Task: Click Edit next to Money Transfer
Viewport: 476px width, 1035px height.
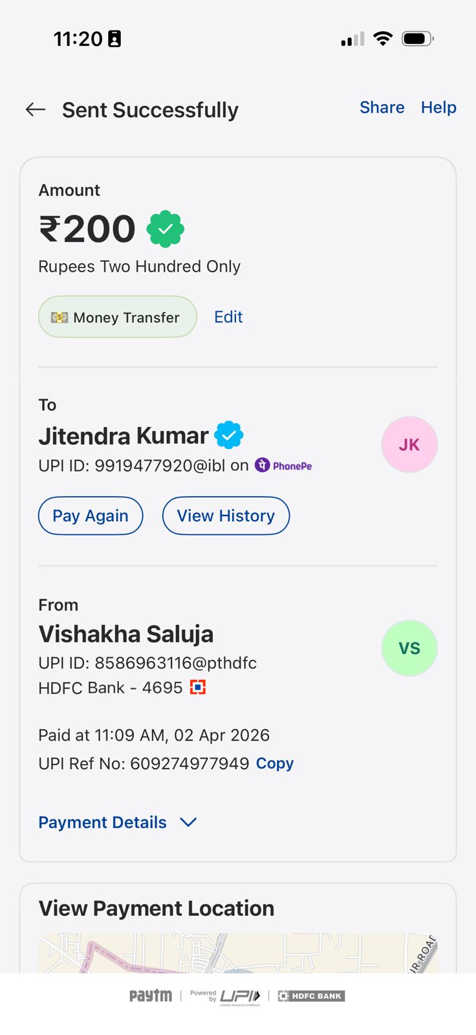Action: [228, 317]
